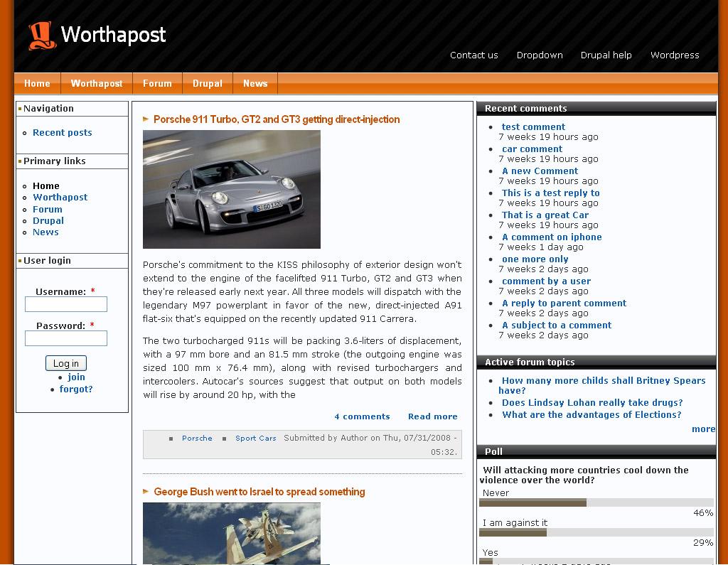Click the orange bullet icon on User login header
Image resolution: width=728 pixels, height=565 pixels.
tap(19, 260)
